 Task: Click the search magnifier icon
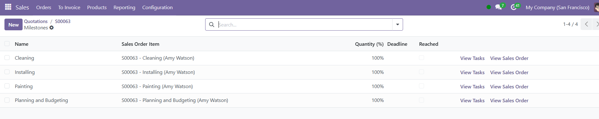pos(212,25)
